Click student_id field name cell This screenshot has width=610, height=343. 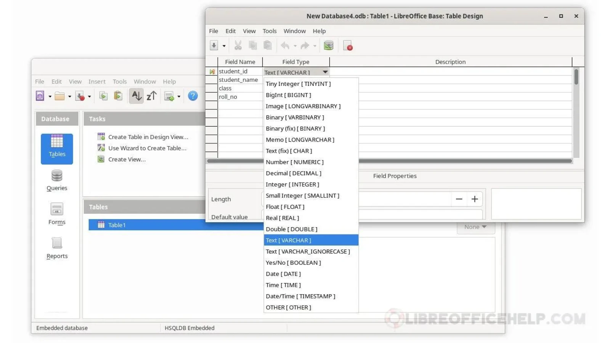[x=240, y=71]
